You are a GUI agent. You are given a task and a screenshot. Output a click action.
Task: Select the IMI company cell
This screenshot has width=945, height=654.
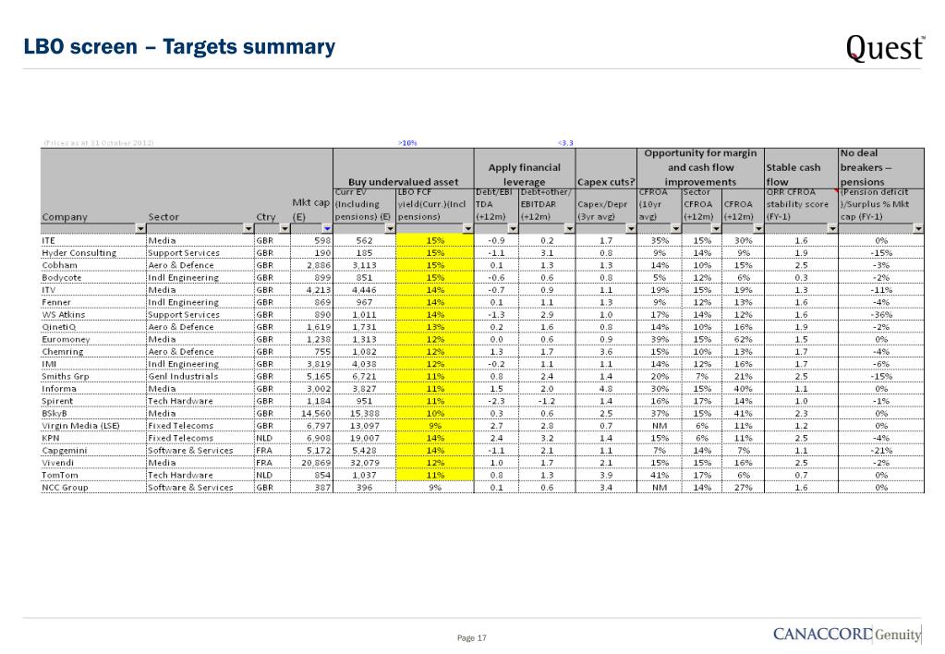coord(93,364)
